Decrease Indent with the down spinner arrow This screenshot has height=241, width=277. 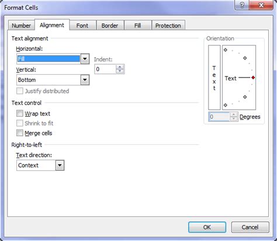click(120, 71)
